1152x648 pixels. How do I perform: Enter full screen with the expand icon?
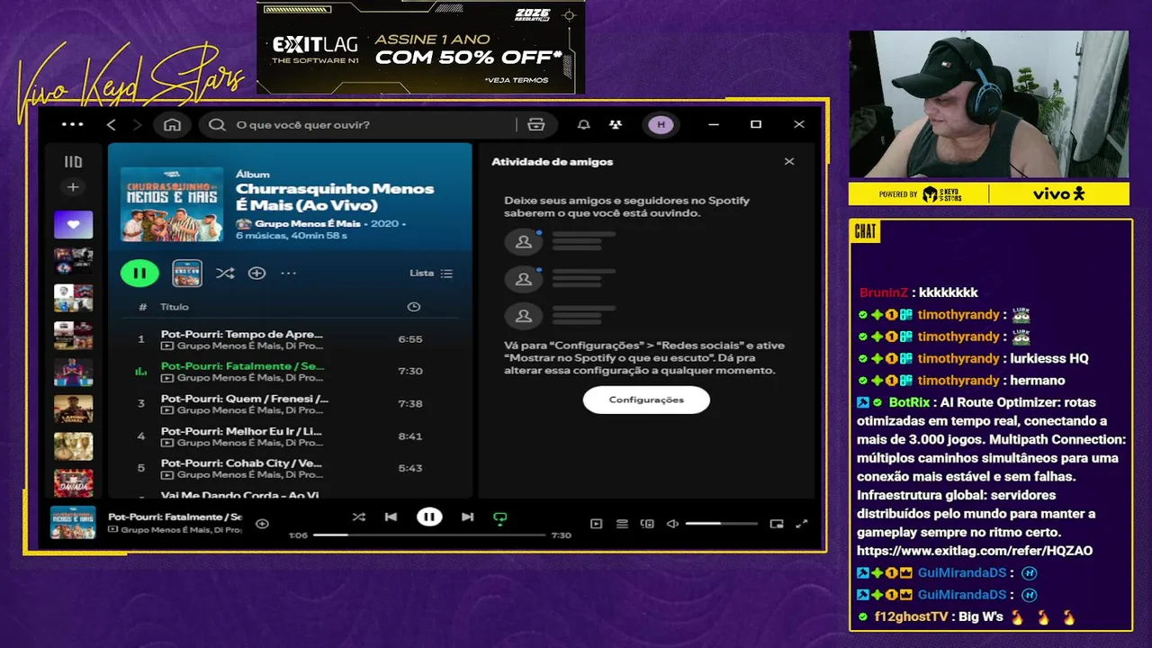point(802,524)
